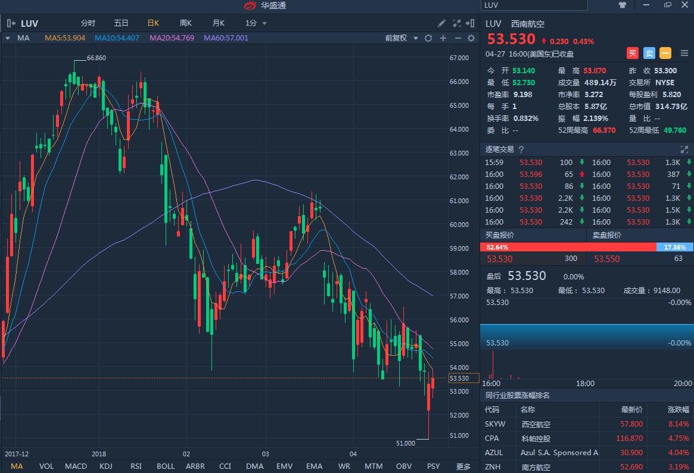The image size is (694, 473).
Task: Select the pencil drawing tool icon
Action: click(441, 23)
